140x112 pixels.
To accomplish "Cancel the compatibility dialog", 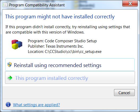I will pyautogui.click(x=124, y=93).
